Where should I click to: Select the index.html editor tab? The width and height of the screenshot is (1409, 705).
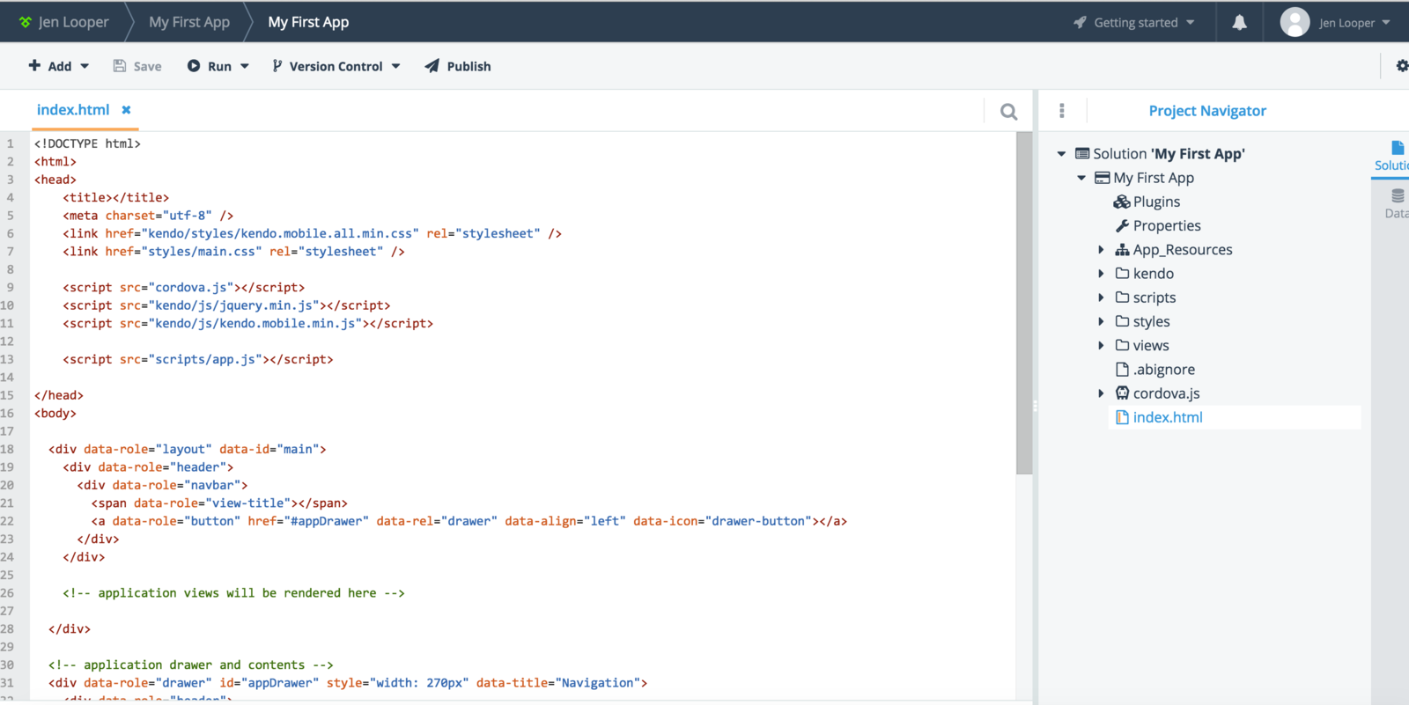coord(73,110)
